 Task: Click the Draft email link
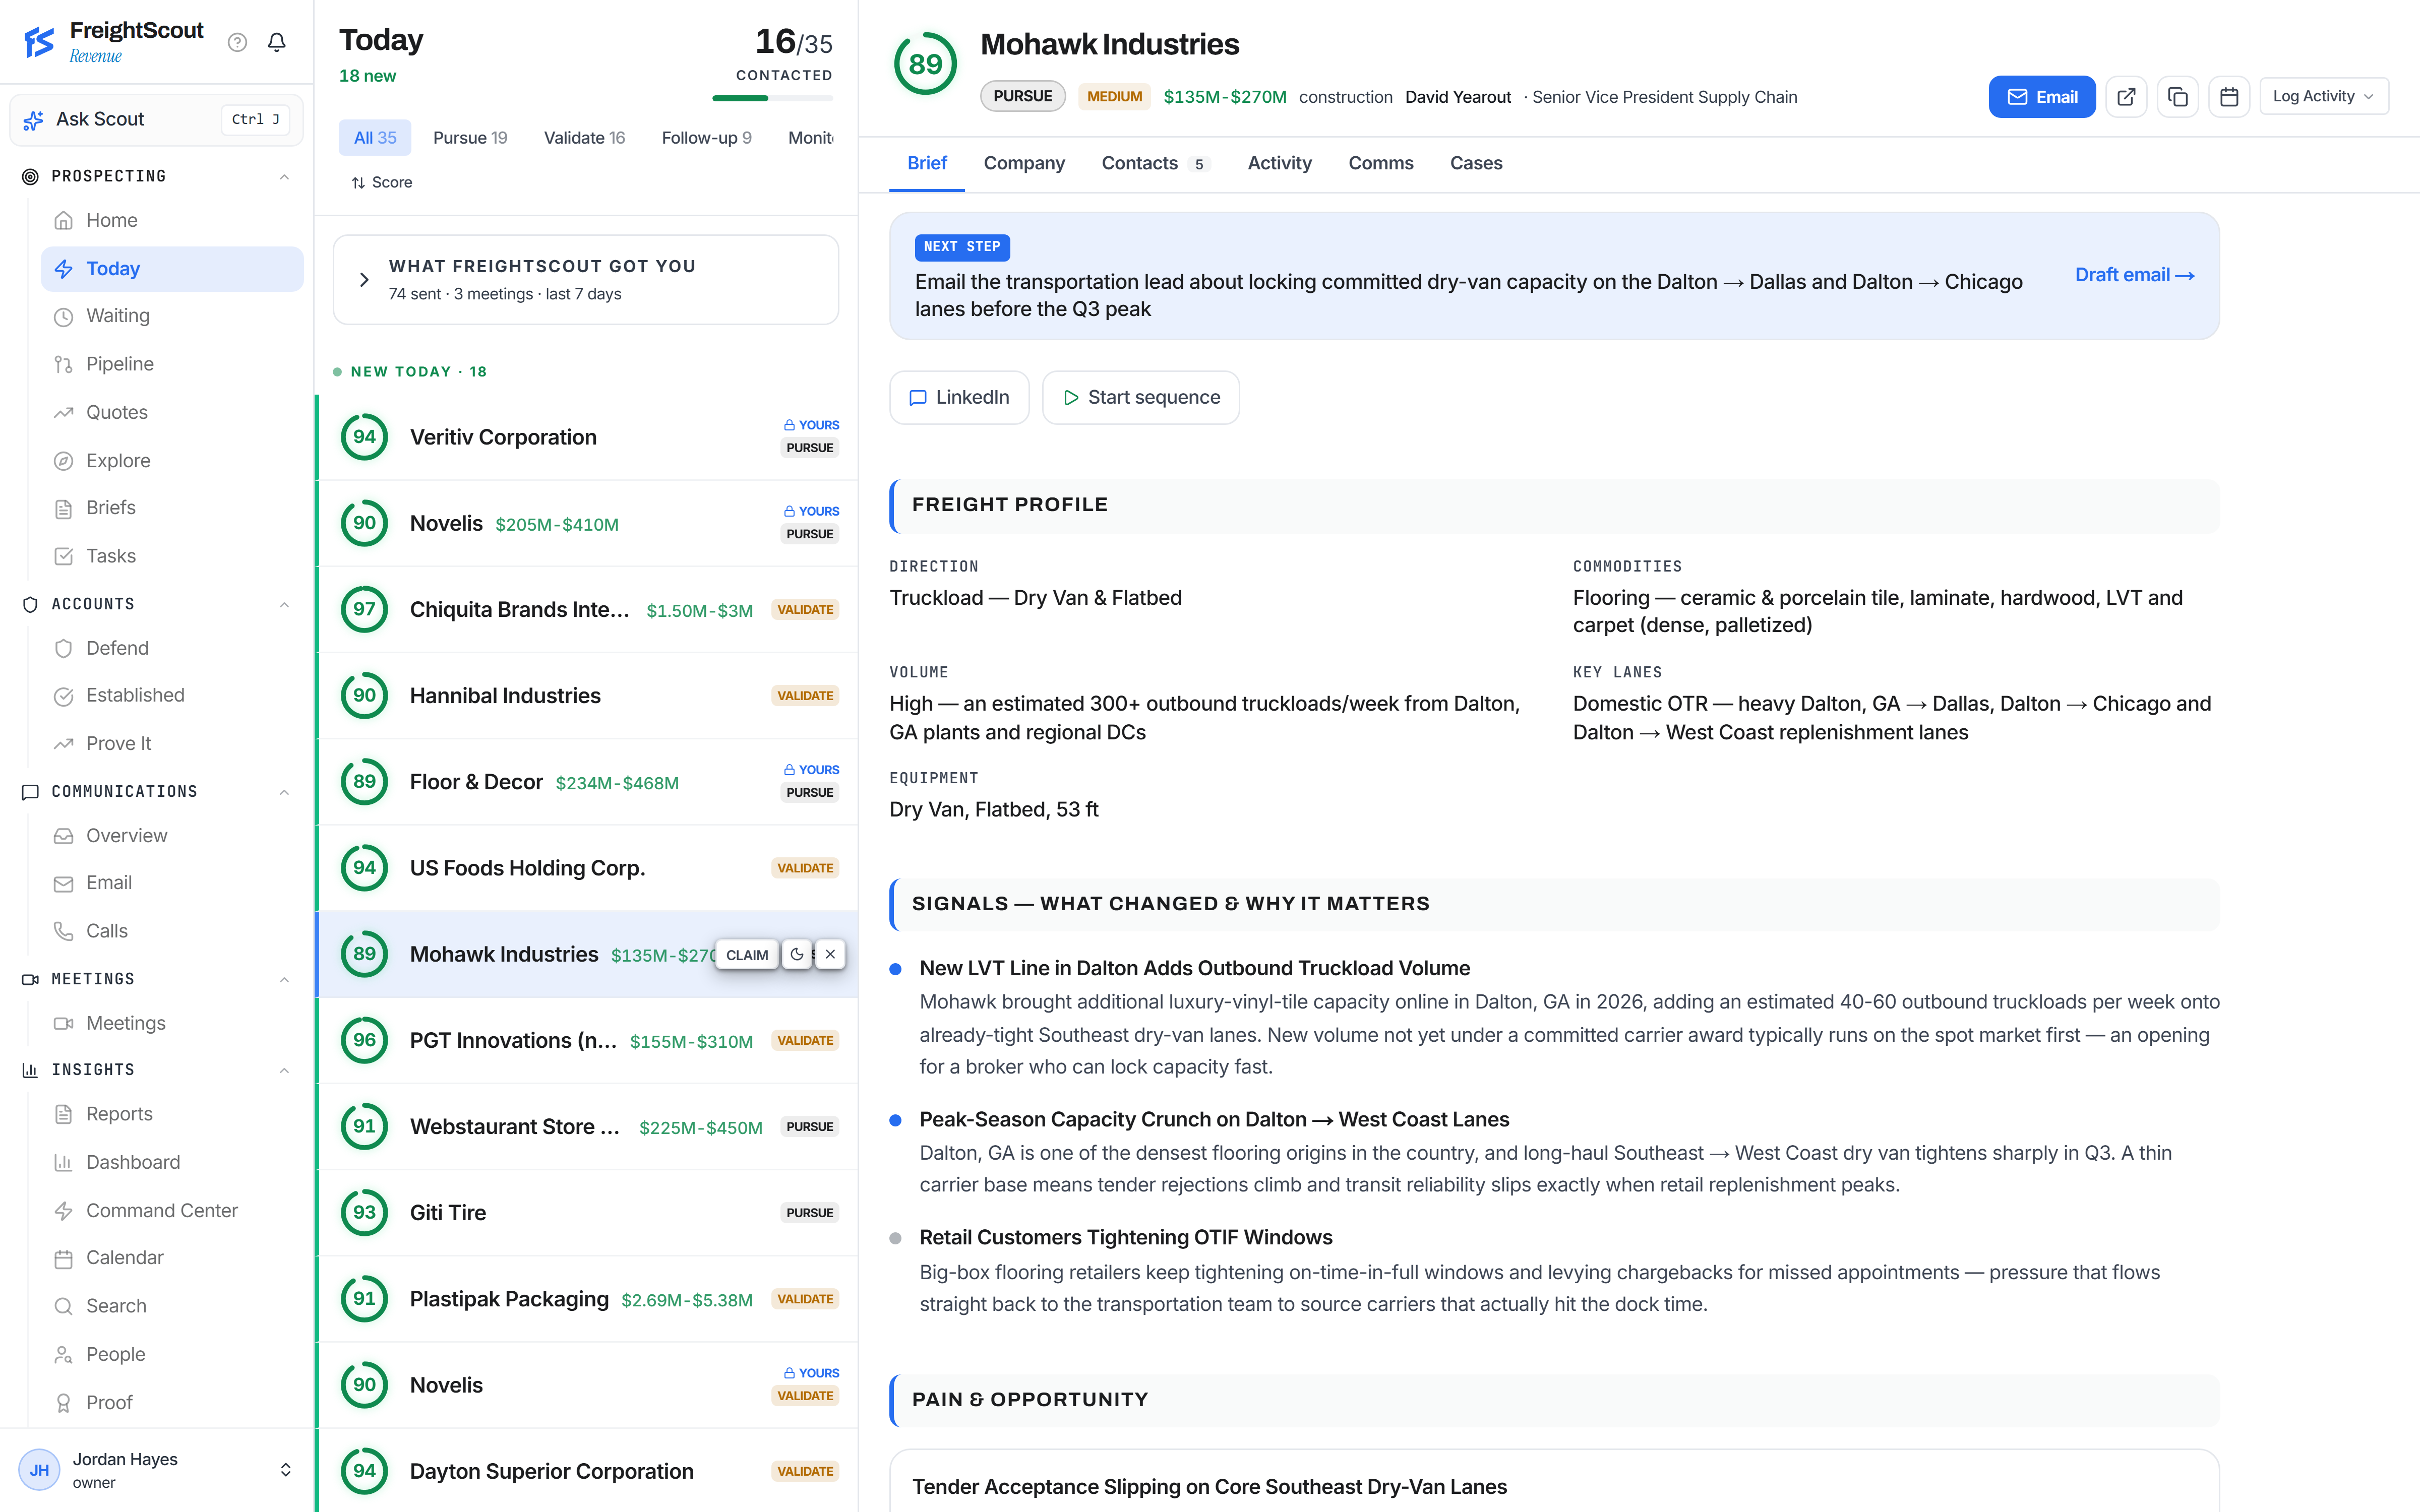click(2134, 275)
